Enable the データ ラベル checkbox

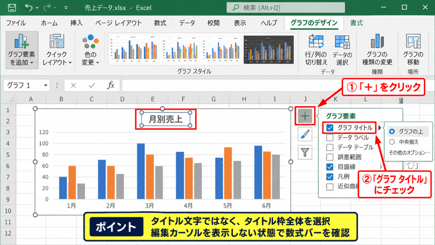click(x=330, y=137)
